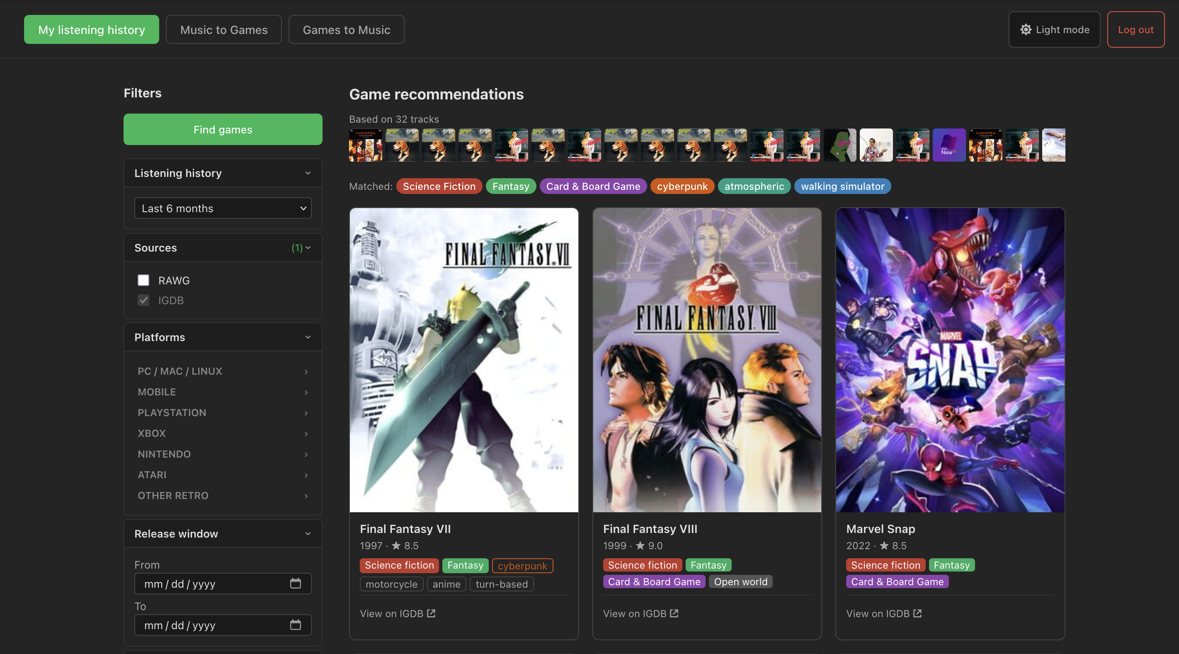Click the Log out button
The image size is (1179, 654).
pos(1135,29)
